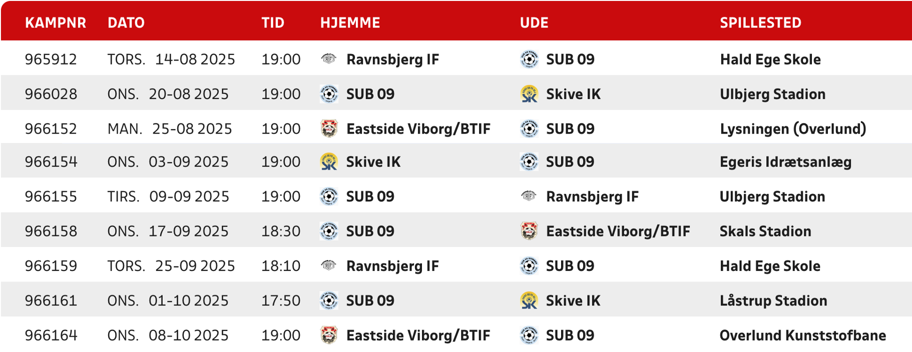Click SUB 09 home logo in match 966028
Viewport: 912px width, 352px height.
329,94
